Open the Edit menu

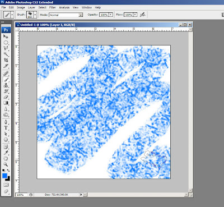(x=11, y=7)
